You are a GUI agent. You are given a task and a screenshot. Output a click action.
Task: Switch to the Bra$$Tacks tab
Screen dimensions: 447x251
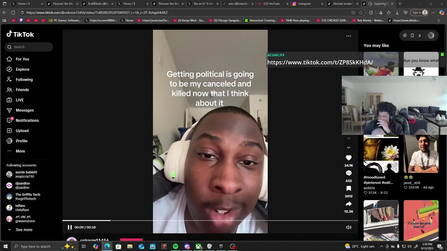97,3
